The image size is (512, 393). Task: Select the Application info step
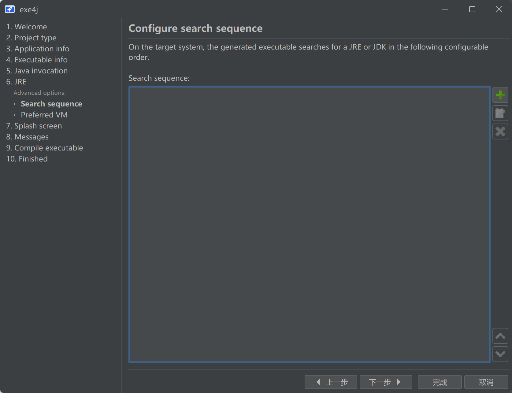pyautogui.click(x=38, y=49)
